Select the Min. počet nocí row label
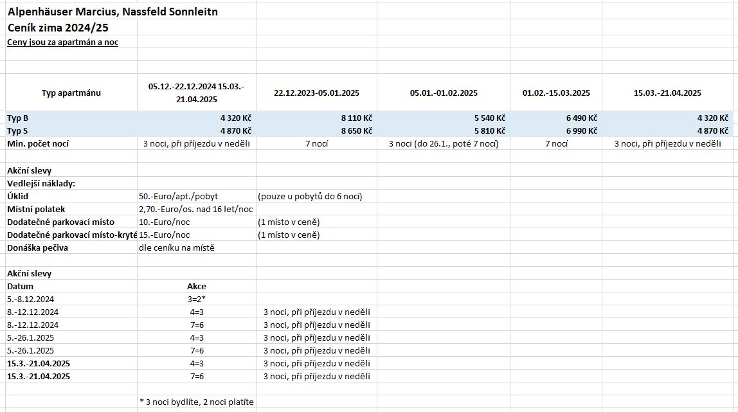The image size is (738, 412). click(71, 143)
